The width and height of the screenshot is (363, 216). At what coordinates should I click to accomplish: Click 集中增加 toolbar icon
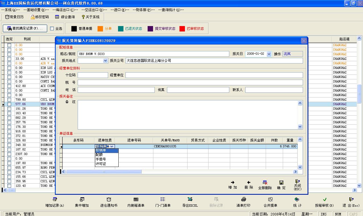pos(82,199)
